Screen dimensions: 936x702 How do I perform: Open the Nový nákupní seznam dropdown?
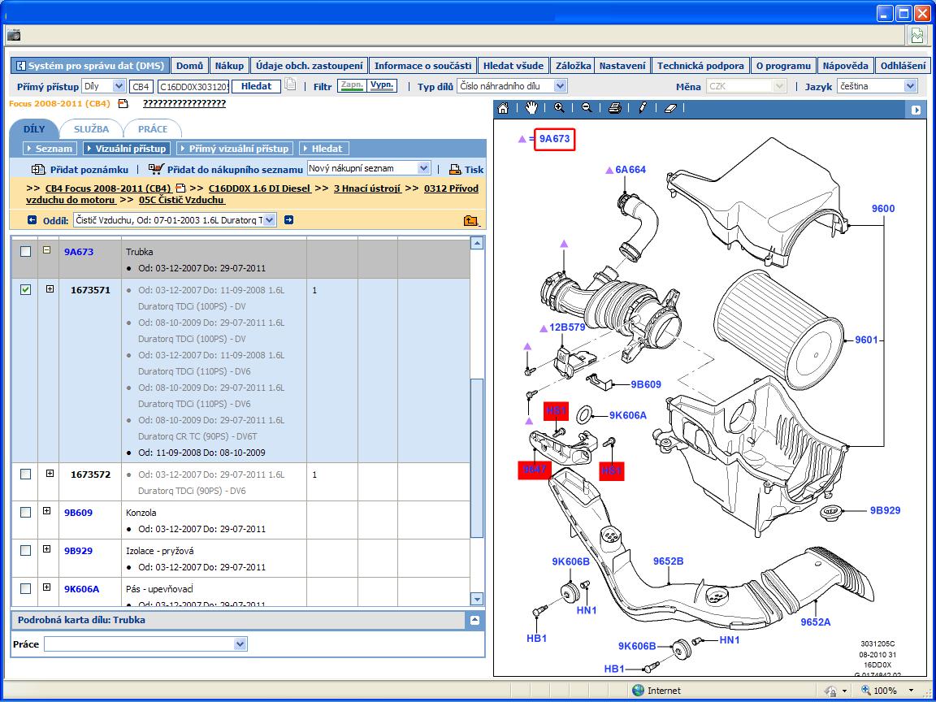pos(423,168)
